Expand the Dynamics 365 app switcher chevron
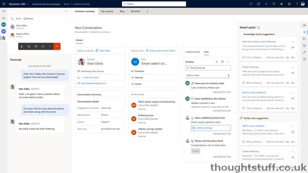This screenshot has height=173, width=308. [x=28, y=4]
